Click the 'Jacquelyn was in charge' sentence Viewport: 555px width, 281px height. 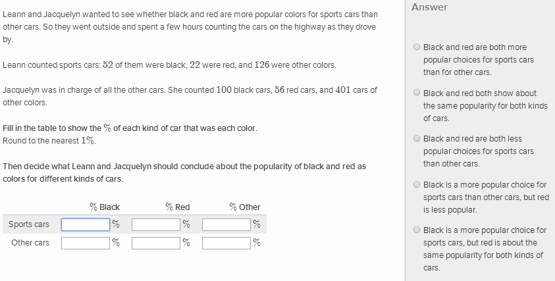click(x=190, y=90)
